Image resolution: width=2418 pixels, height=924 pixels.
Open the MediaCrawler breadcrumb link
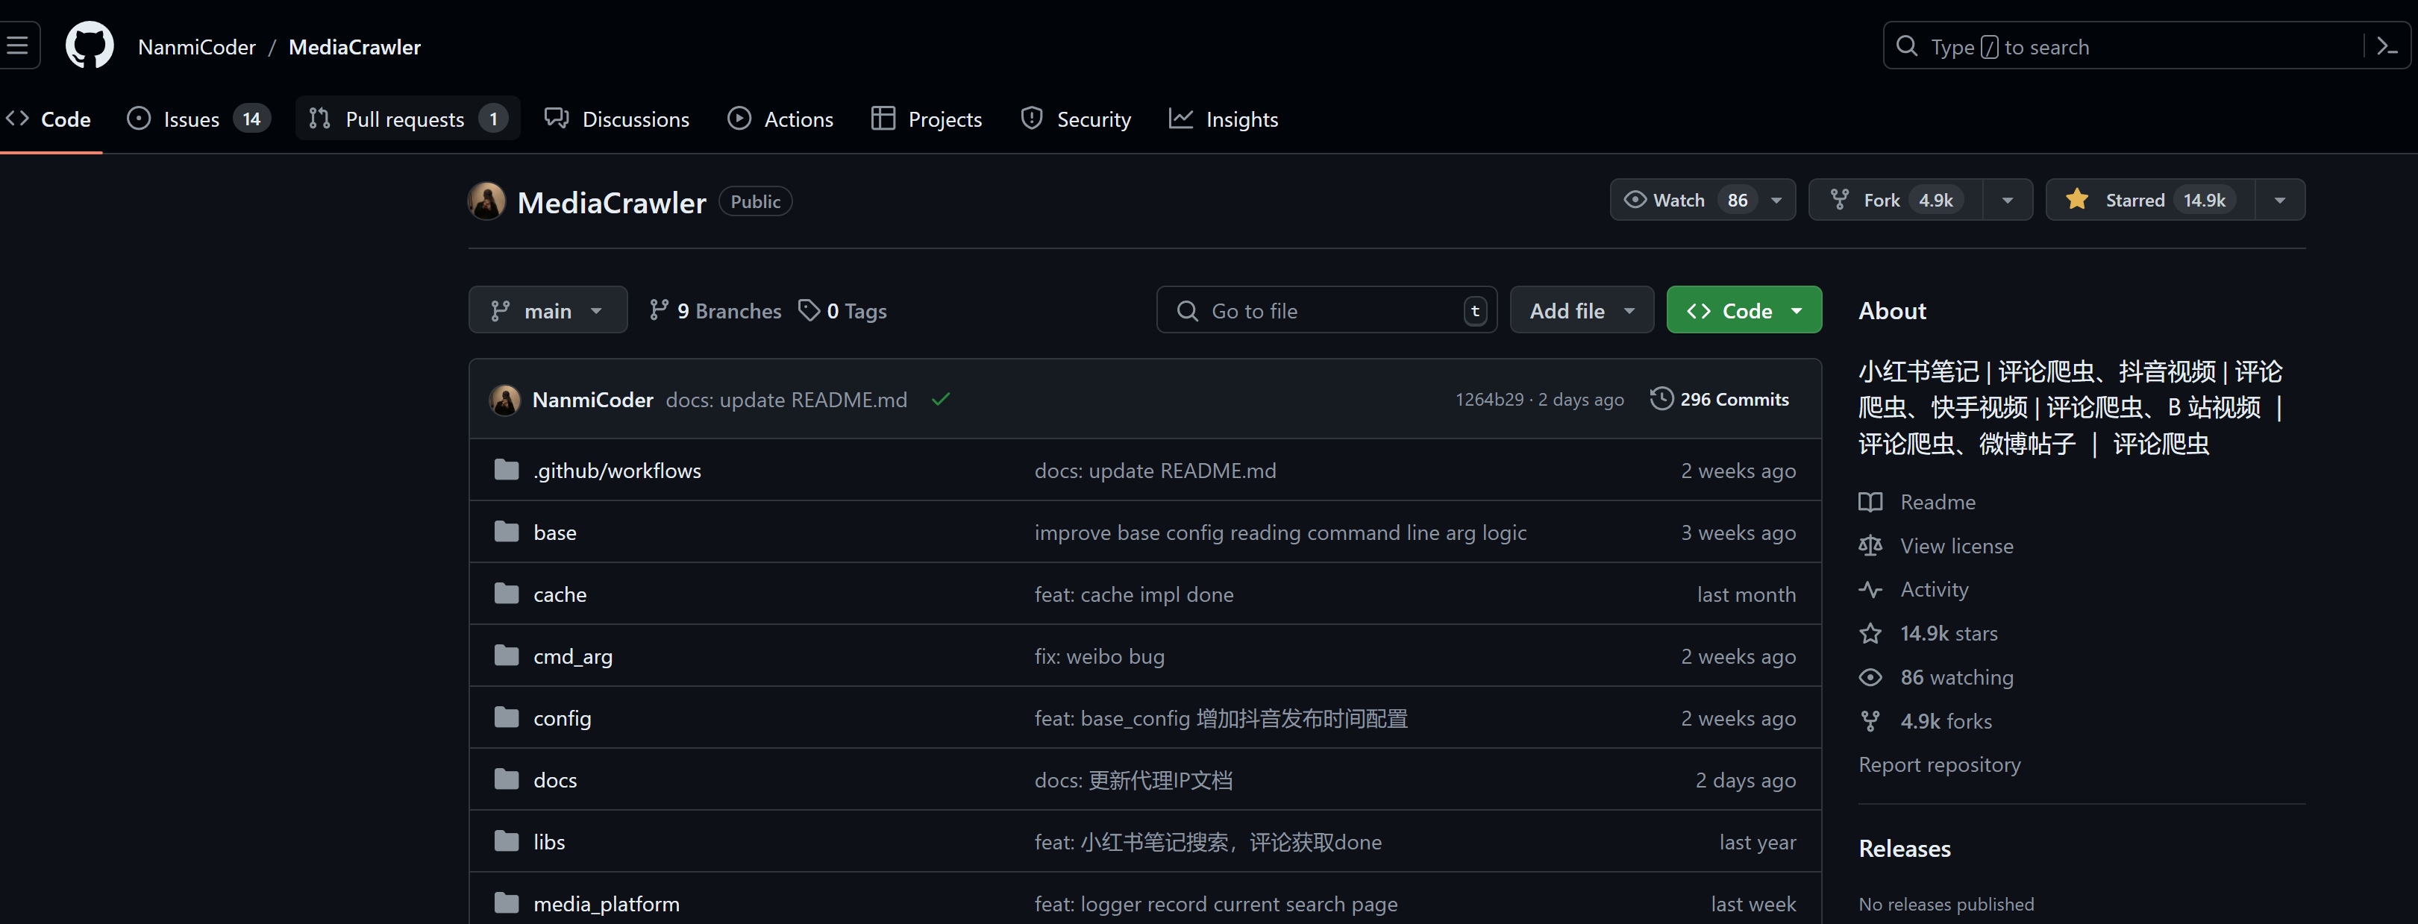pyautogui.click(x=354, y=47)
